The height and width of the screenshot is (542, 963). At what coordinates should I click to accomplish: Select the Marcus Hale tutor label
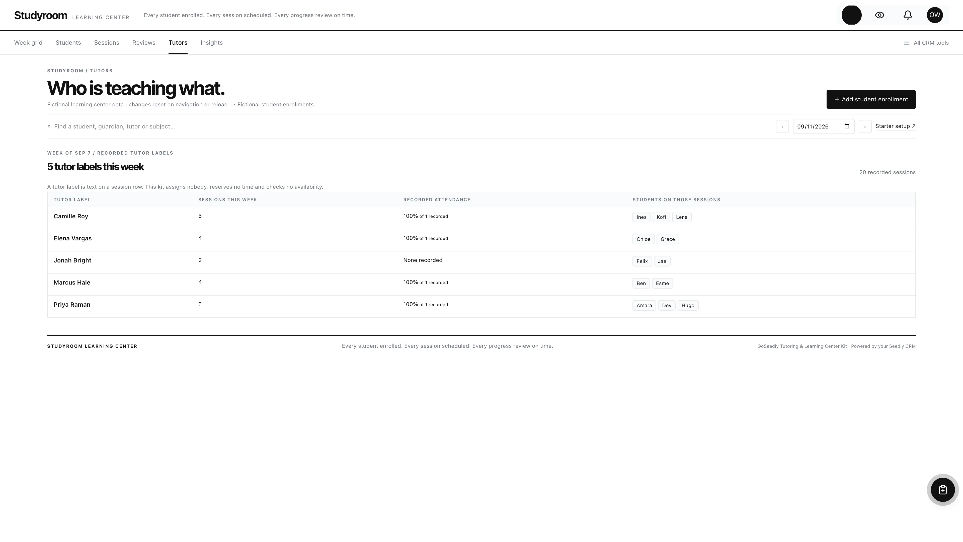[72, 282]
